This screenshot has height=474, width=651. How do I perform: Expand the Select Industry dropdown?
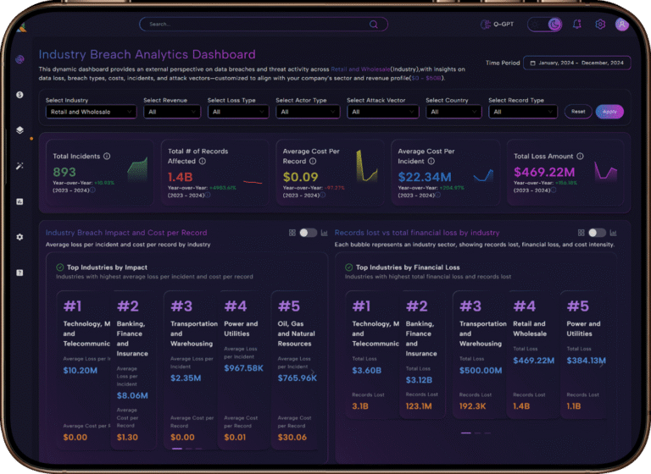pos(91,112)
